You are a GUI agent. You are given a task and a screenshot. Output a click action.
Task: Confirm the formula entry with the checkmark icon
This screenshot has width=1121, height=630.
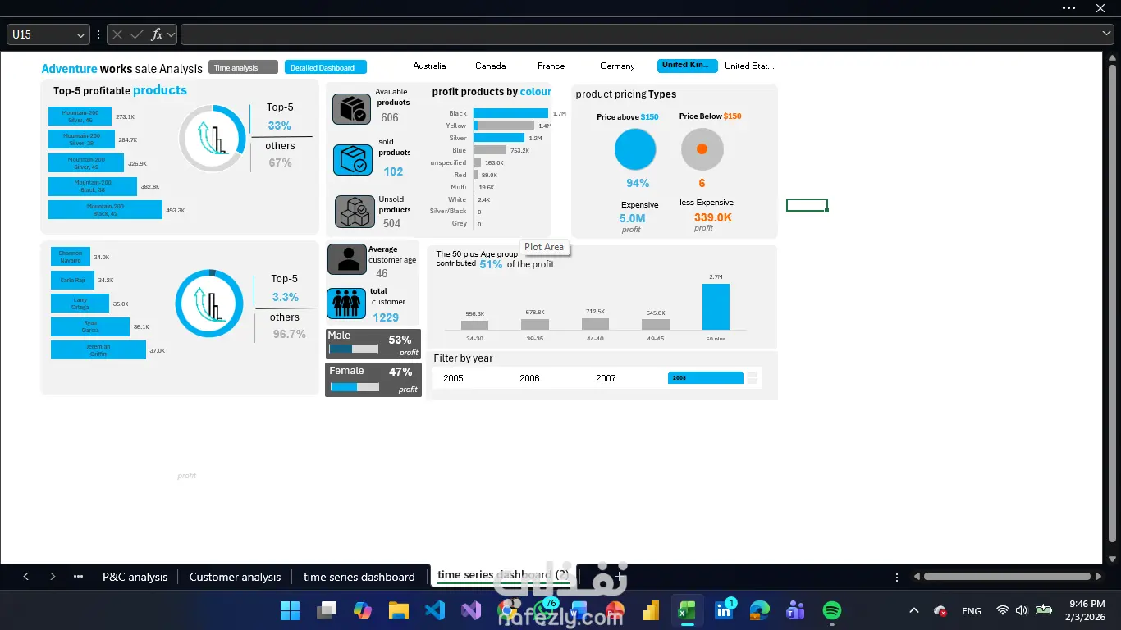[x=137, y=34]
